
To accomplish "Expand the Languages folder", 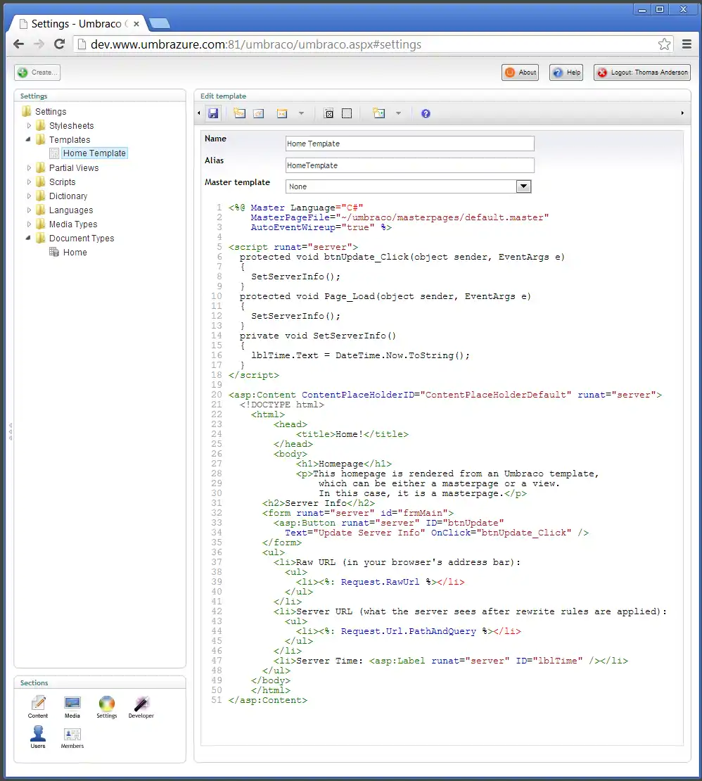I will [x=29, y=210].
